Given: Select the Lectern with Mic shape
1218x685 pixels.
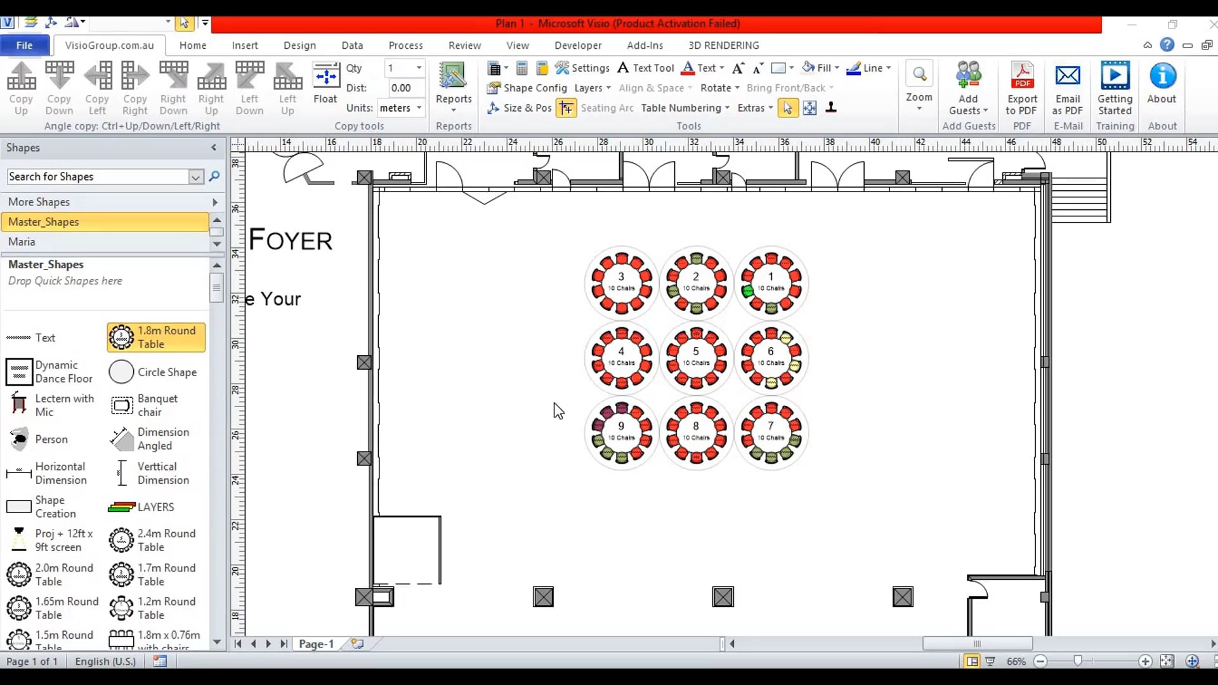Looking at the screenshot, I should [x=54, y=404].
